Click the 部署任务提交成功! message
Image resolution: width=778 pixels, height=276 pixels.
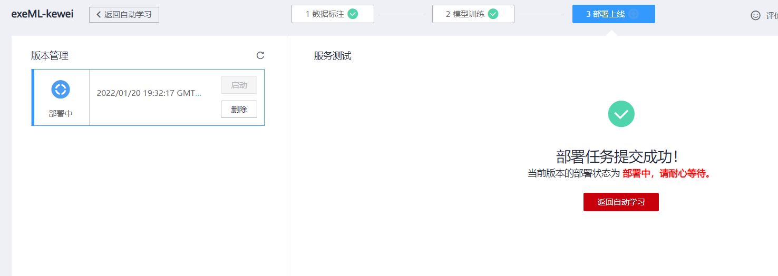pyautogui.click(x=617, y=156)
